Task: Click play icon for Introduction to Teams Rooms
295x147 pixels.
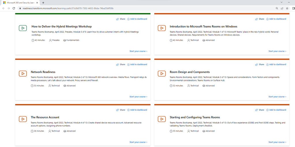Action: (162, 28)
